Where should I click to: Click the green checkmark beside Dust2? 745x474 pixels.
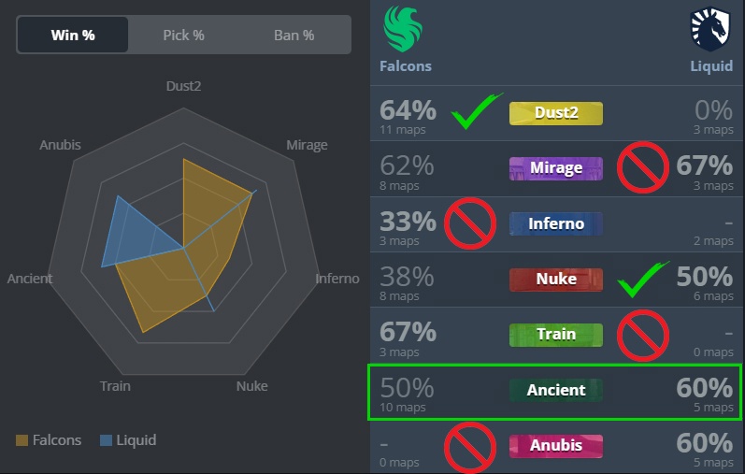tap(476, 111)
